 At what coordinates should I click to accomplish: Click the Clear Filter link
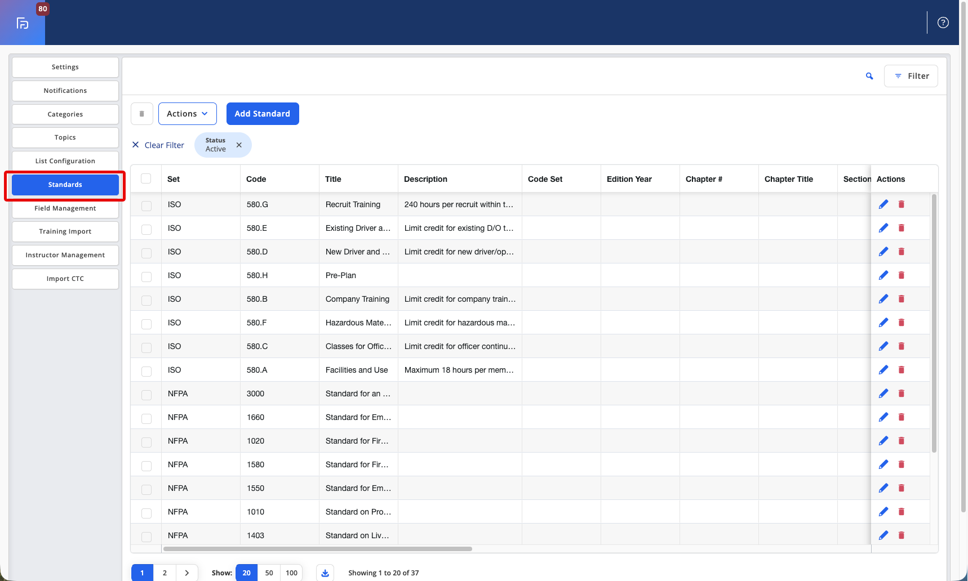158,145
